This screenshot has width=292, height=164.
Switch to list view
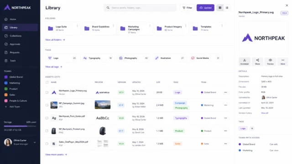pyautogui.click(x=227, y=8)
